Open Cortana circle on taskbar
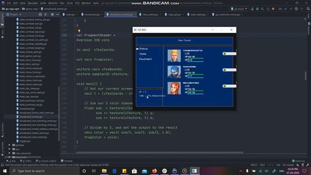 pos(84,171)
